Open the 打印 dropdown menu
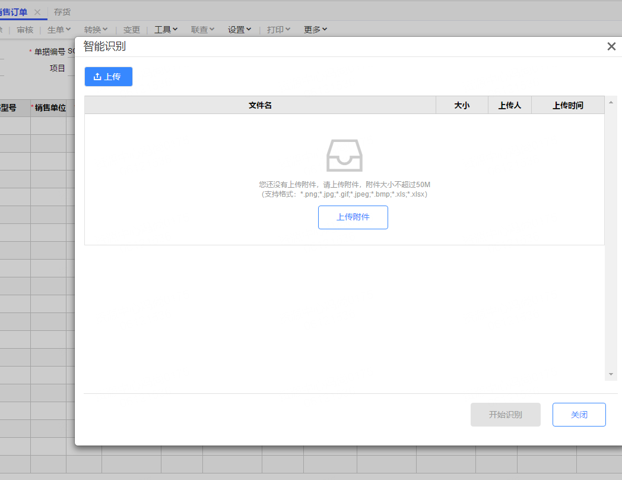 (x=278, y=30)
